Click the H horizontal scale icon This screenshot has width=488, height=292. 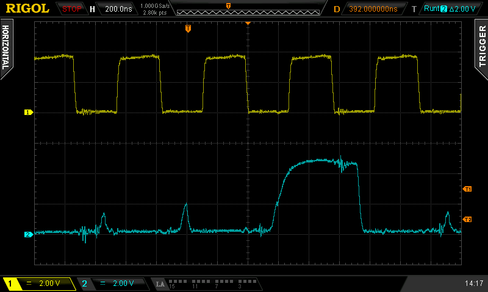coord(92,9)
